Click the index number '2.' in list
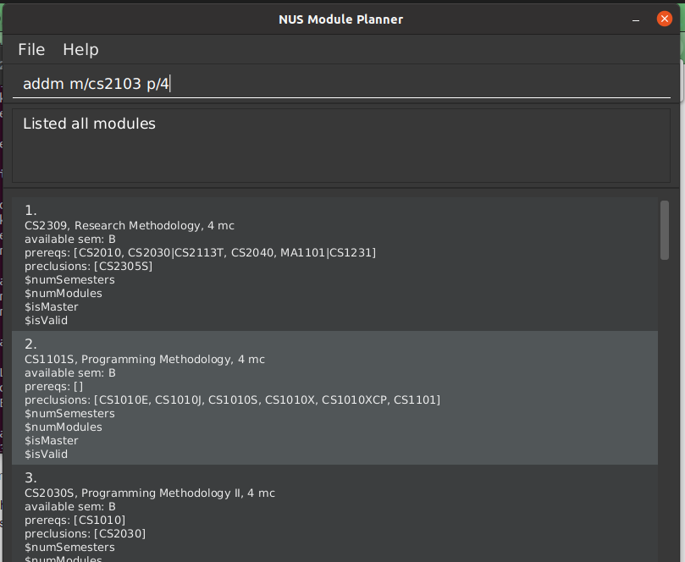 (30, 344)
